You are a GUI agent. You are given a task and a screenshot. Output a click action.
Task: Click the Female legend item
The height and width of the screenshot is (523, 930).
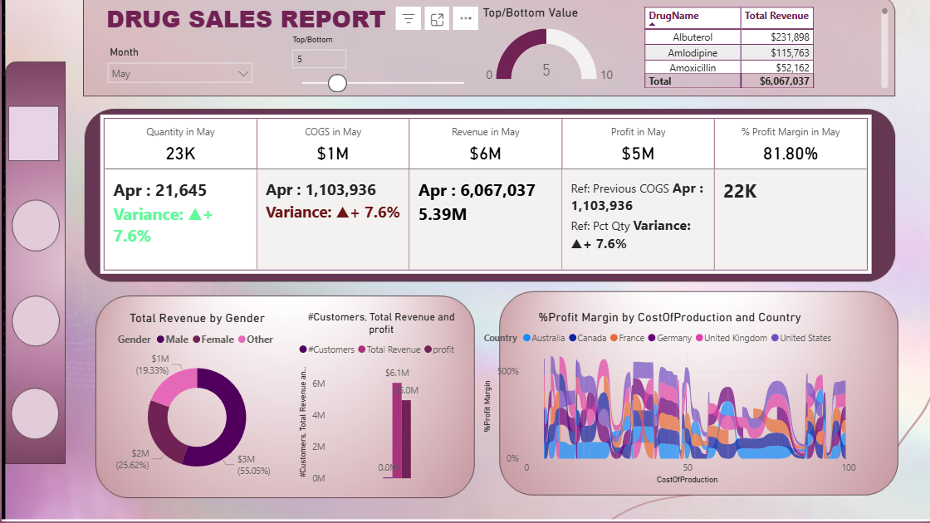click(x=213, y=340)
